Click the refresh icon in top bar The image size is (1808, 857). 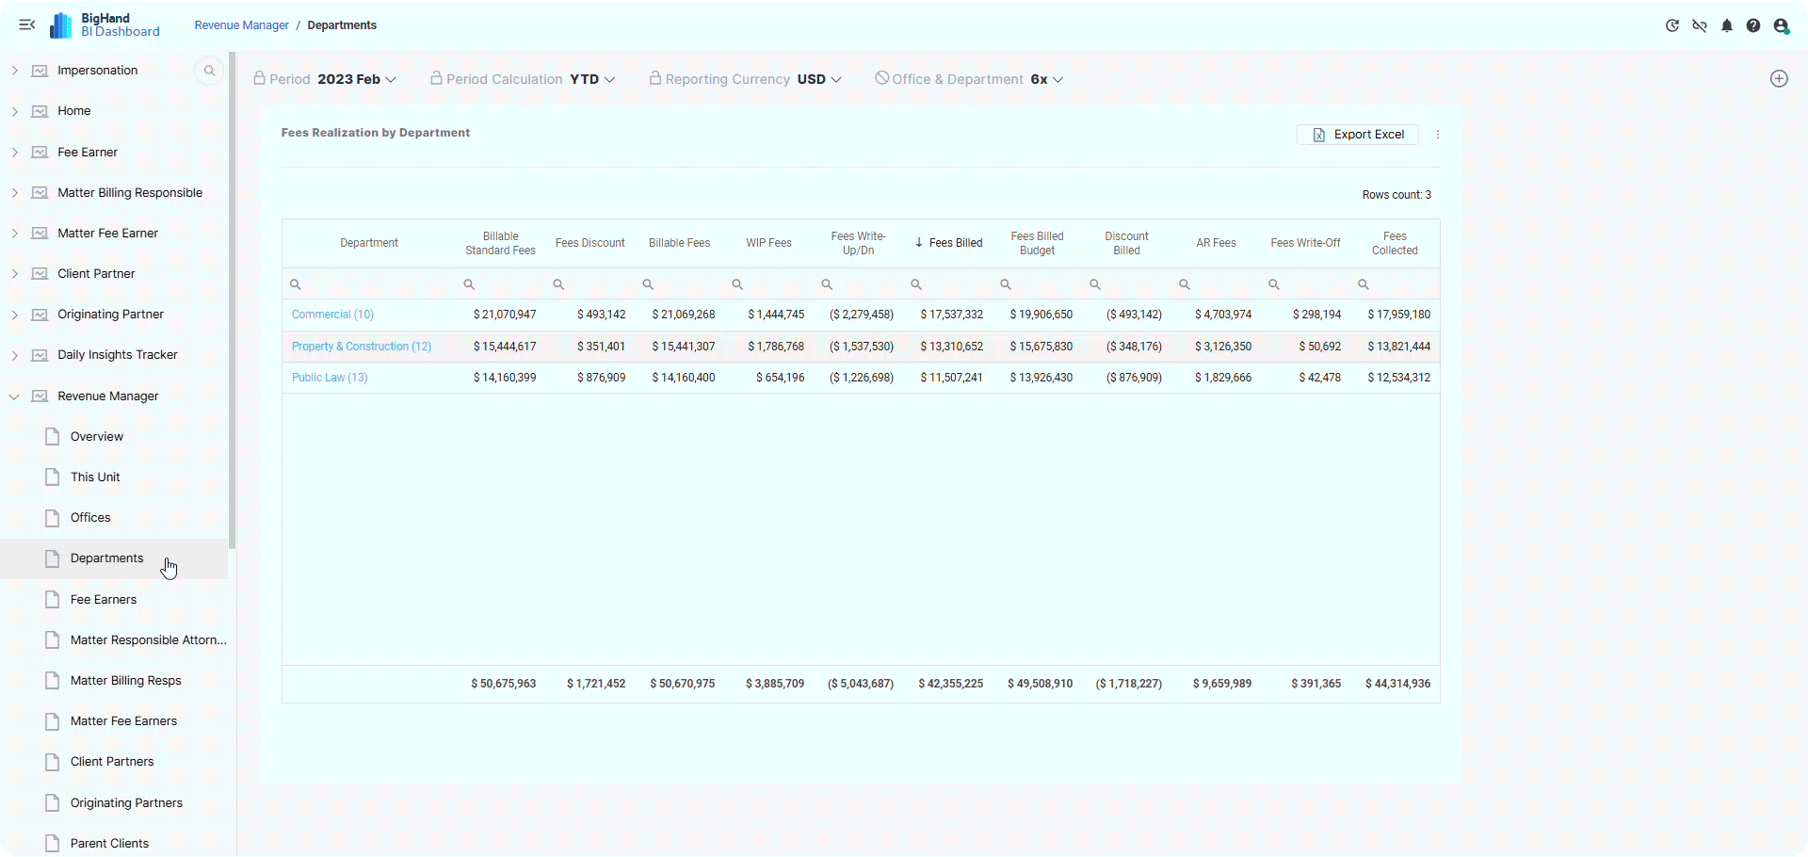tap(1672, 26)
